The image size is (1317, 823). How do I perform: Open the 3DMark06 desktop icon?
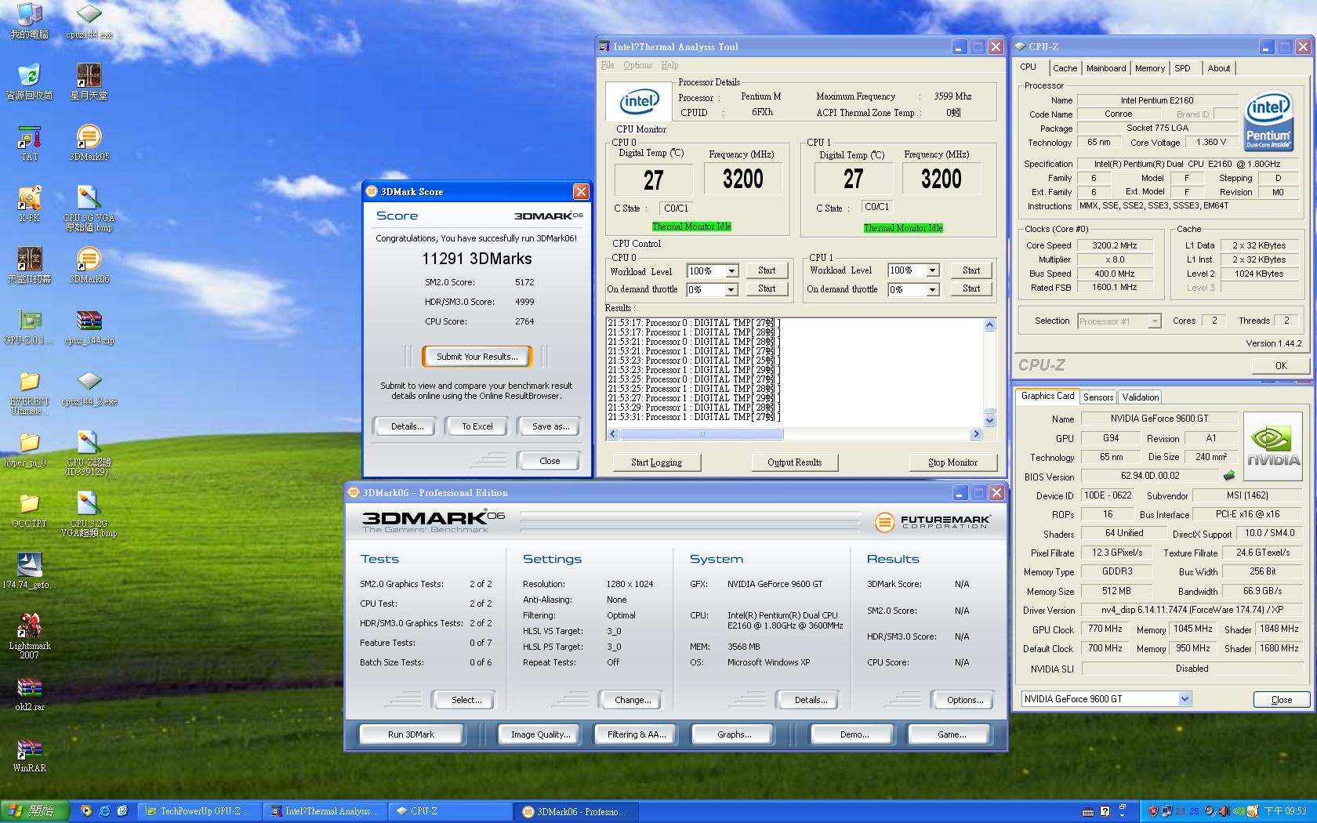[89, 266]
